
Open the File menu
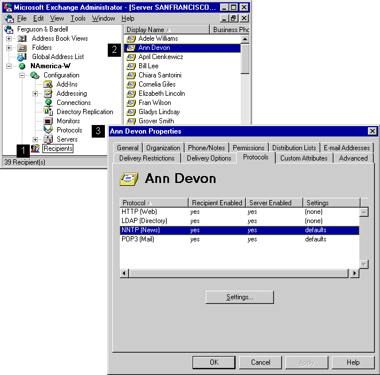(22, 18)
